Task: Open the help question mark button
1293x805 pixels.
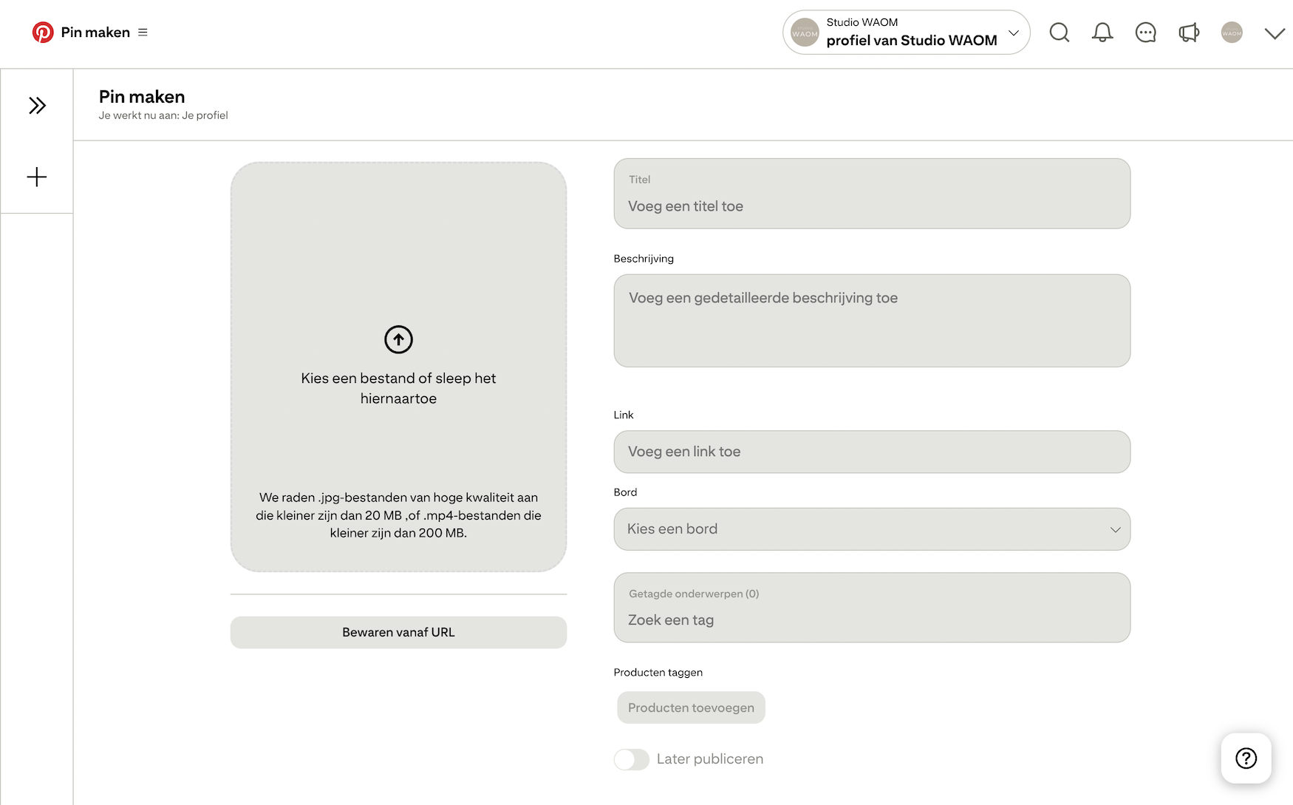Action: pyautogui.click(x=1246, y=758)
